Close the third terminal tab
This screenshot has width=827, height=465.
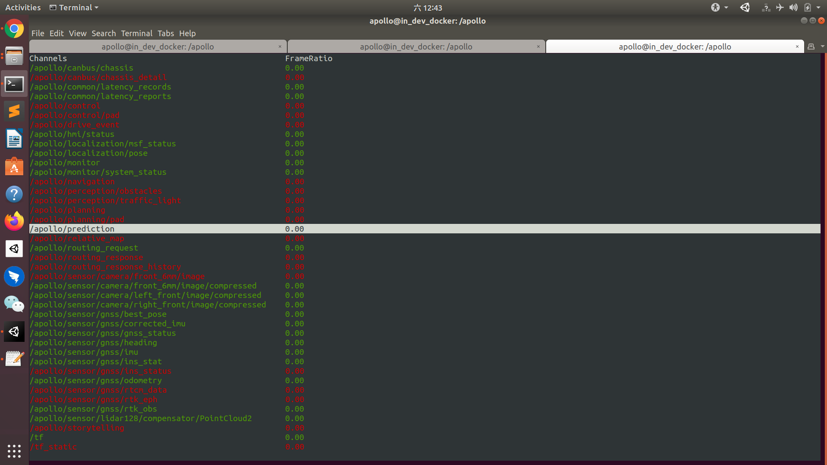point(797,46)
